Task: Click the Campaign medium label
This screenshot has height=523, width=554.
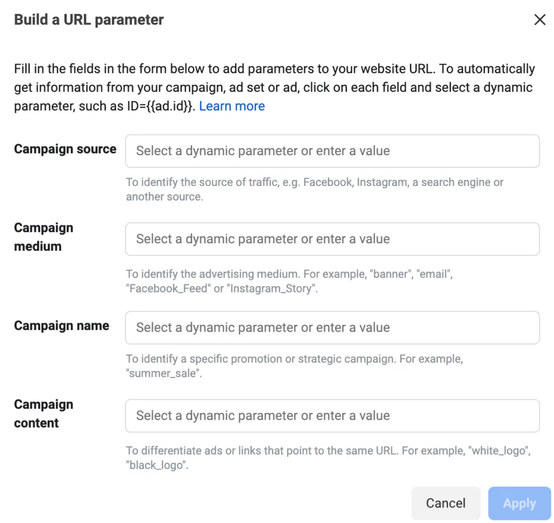Action: point(43,237)
